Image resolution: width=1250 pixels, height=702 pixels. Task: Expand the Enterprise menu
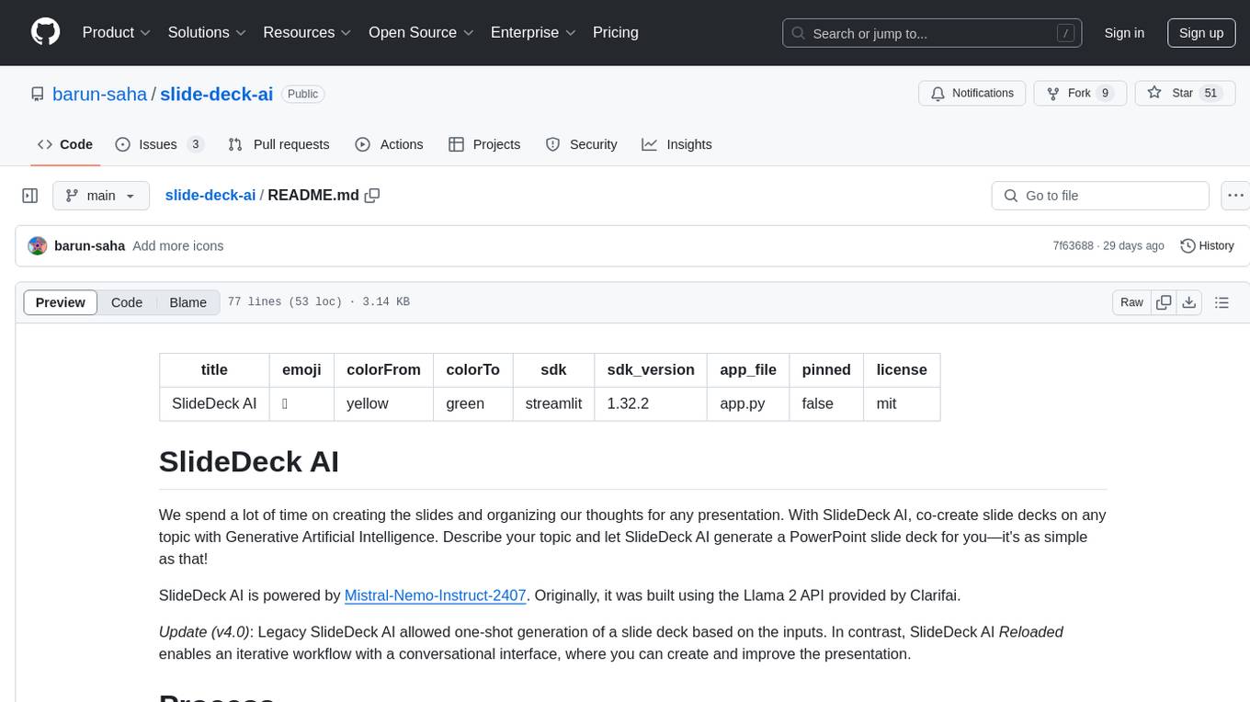pos(533,32)
